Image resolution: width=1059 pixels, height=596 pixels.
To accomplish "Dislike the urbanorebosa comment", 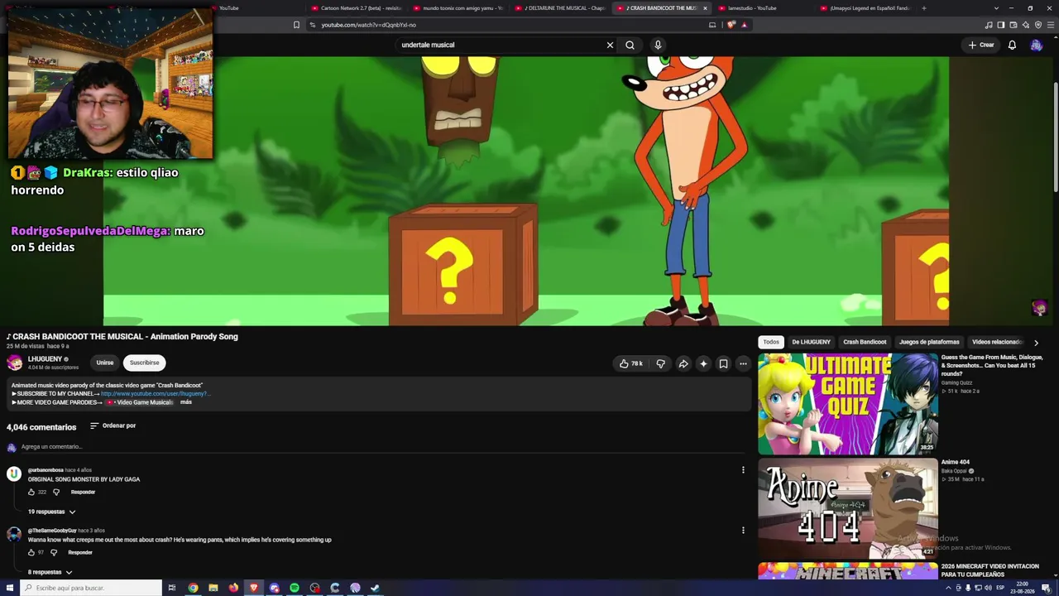I will click(x=56, y=492).
